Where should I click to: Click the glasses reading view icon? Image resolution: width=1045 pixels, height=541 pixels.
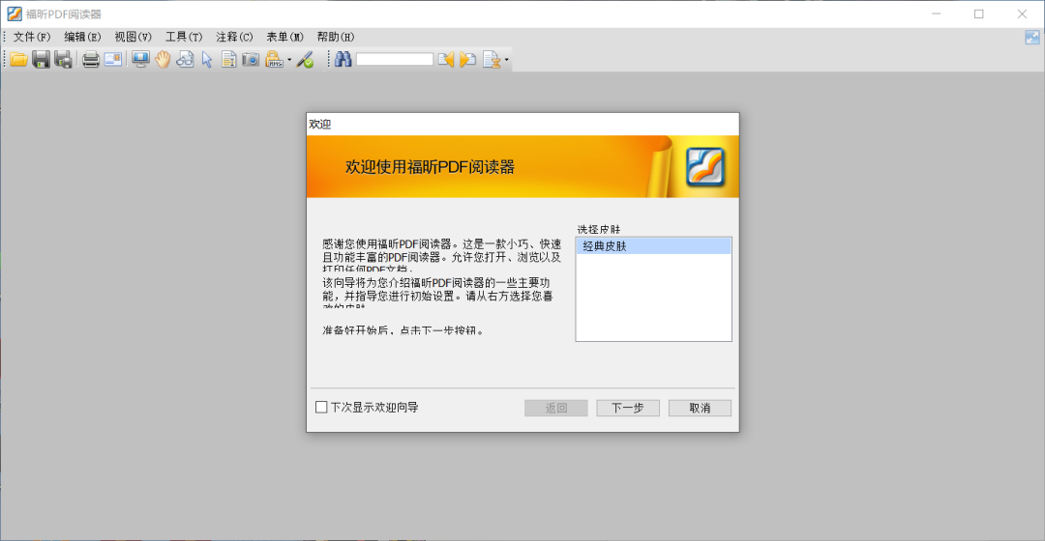coord(185,59)
